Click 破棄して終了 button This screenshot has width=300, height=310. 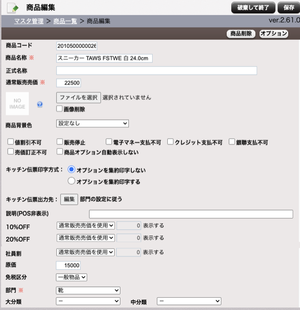point(253,8)
